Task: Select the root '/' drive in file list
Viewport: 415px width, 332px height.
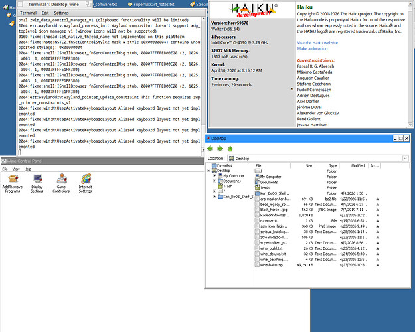Action: tap(258, 171)
